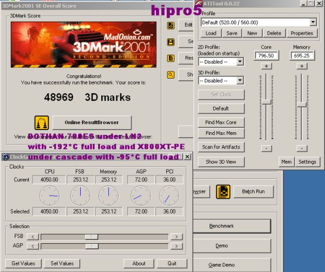325x272 pixels.
Task: Open the ATITool Profile dropdown
Action: pyautogui.click(x=313, y=22)
